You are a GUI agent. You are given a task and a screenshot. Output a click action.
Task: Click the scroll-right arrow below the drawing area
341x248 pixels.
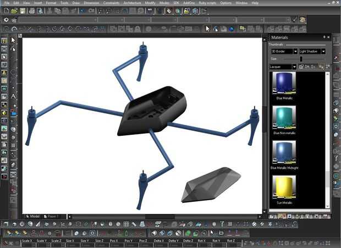pyautogui.click(x=260, y=217)
